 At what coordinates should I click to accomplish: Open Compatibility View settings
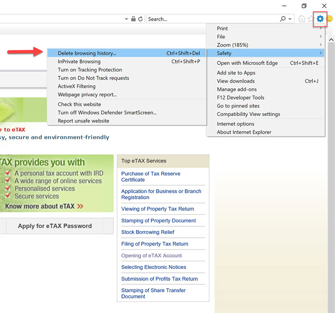point(266,114)
